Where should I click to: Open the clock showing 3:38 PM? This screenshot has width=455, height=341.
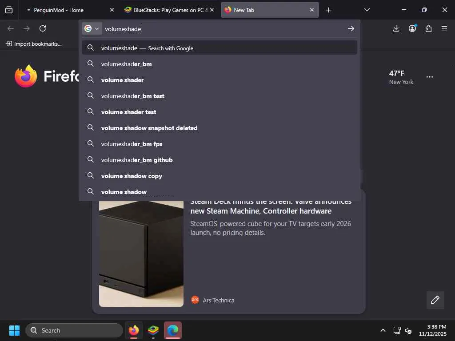(433, 330)
